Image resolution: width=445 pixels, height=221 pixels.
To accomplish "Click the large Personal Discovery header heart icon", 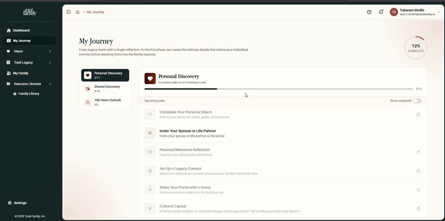I will 150,78.
